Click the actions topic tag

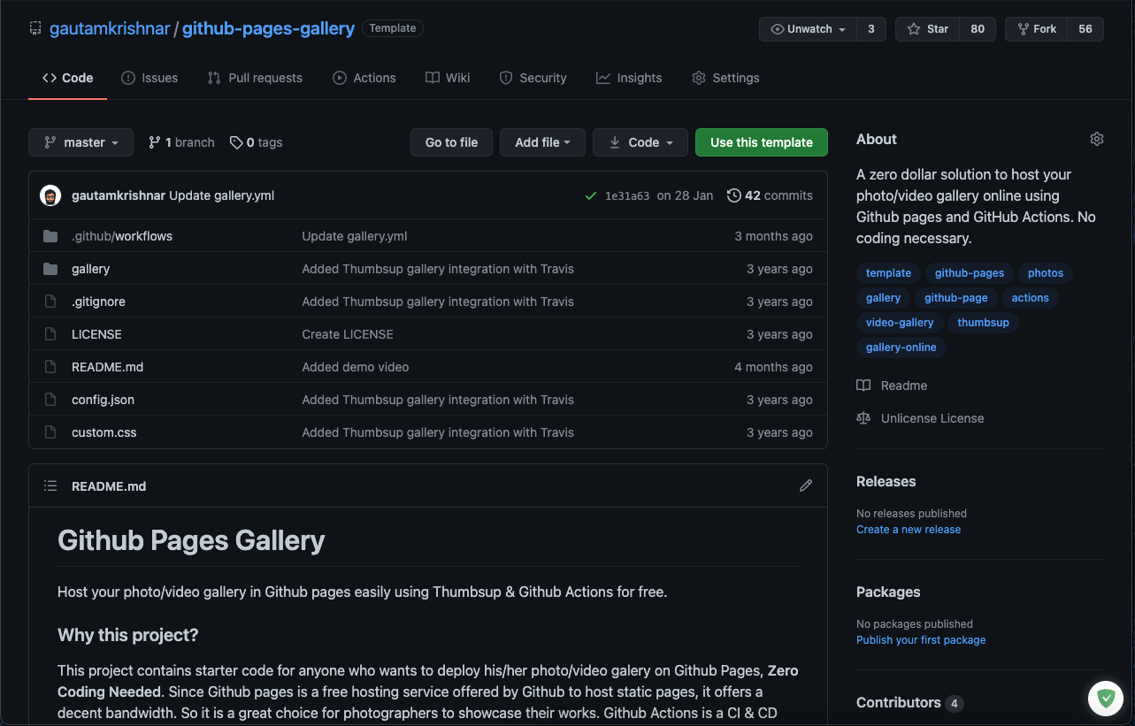tap(1031, 298)
